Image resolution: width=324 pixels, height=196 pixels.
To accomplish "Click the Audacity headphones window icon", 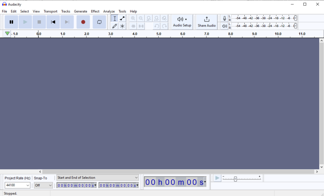I will click(x=4, y=4).
